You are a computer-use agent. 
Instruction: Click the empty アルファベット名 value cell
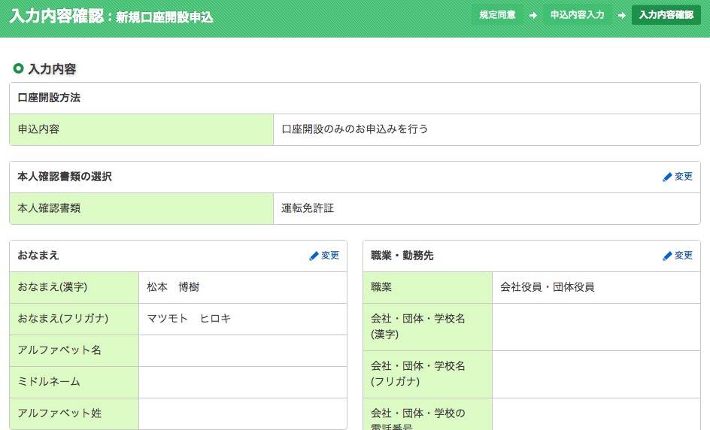tap(242, 350)
